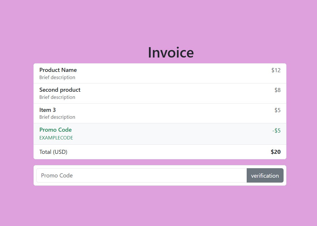Click the green Promo Code label
Image resolution: width=317 pixels, height=226 pixels.
pyautogui.click(x=55, y=130)
